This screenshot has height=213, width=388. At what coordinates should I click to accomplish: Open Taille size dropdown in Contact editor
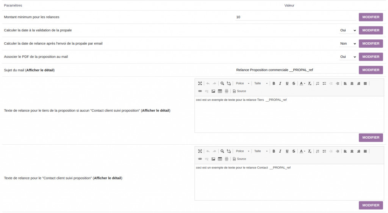click(261, 151)
